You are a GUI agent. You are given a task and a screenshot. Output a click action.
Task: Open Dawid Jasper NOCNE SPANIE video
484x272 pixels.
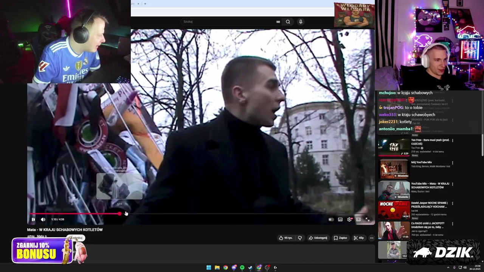click(x=430, y=204)
